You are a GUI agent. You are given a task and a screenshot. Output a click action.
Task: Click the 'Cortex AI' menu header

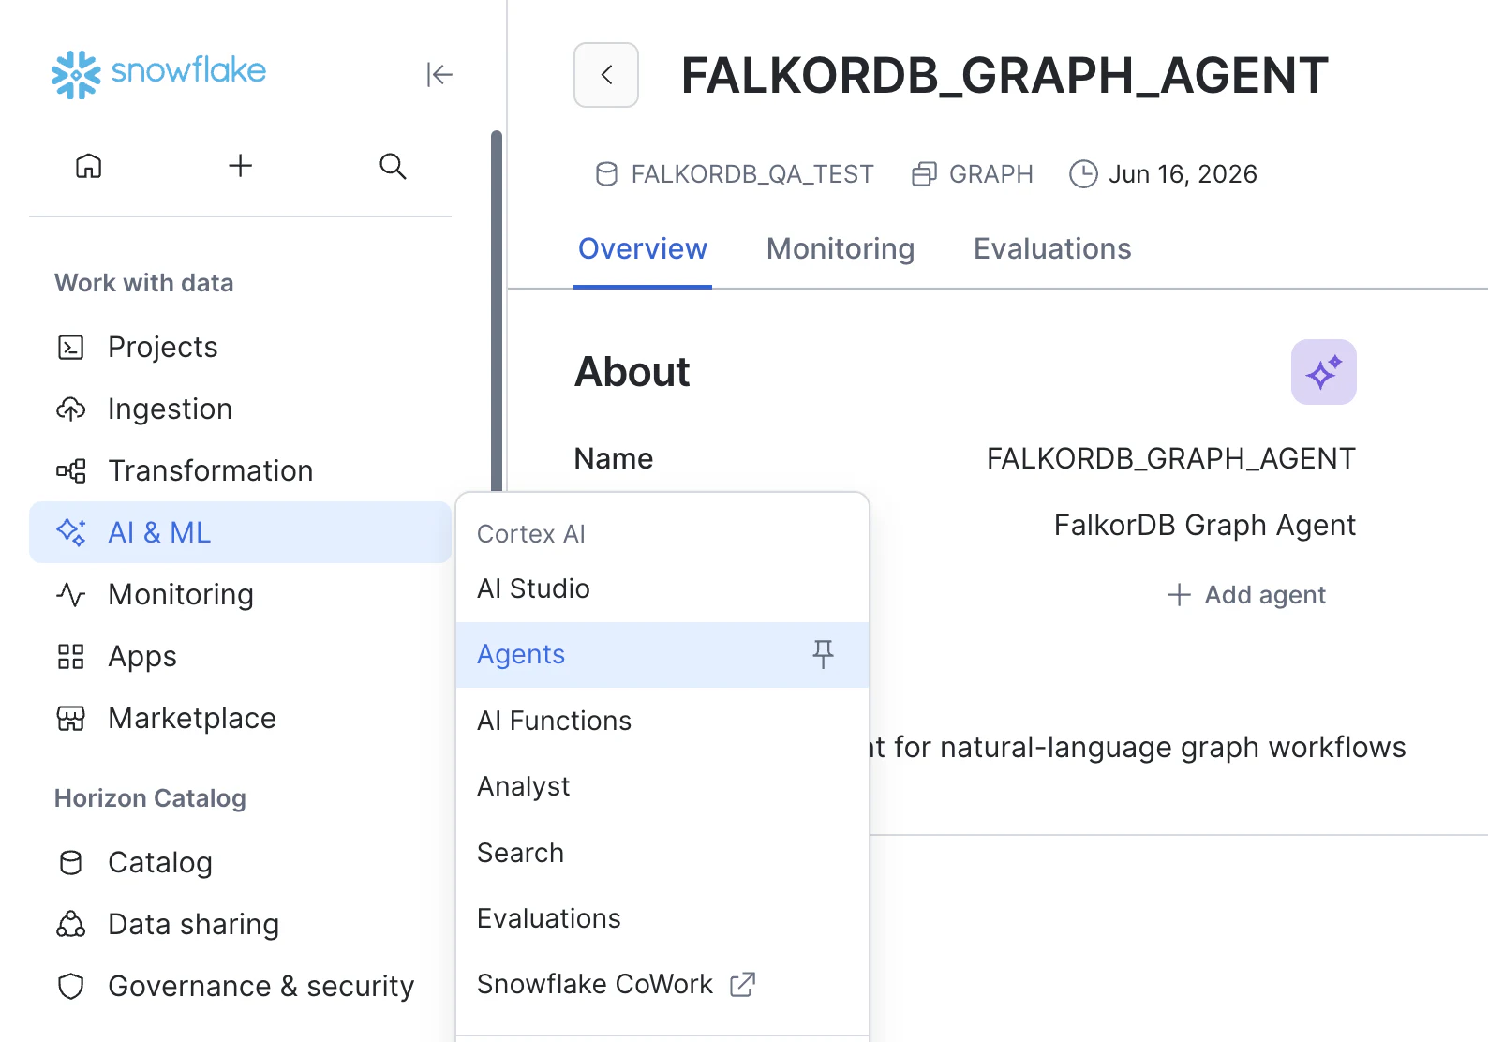point(531,534)
